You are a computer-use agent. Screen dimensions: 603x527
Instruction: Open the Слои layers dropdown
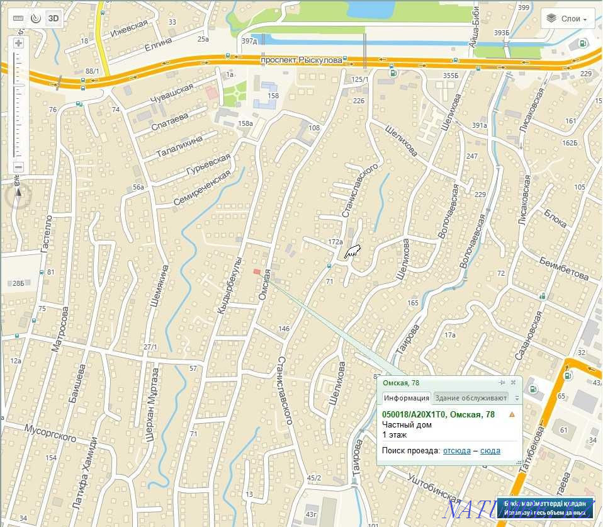pyautogui.click(x=568, y=19)
